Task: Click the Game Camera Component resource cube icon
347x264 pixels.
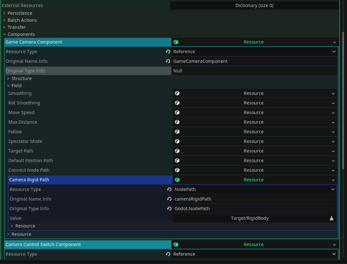Action: coord(176,42)
